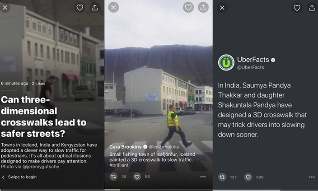The height and width of the screenshot is (191, 318).
Task: Open the @UberFacts handle link
Action: pos(251,67)
